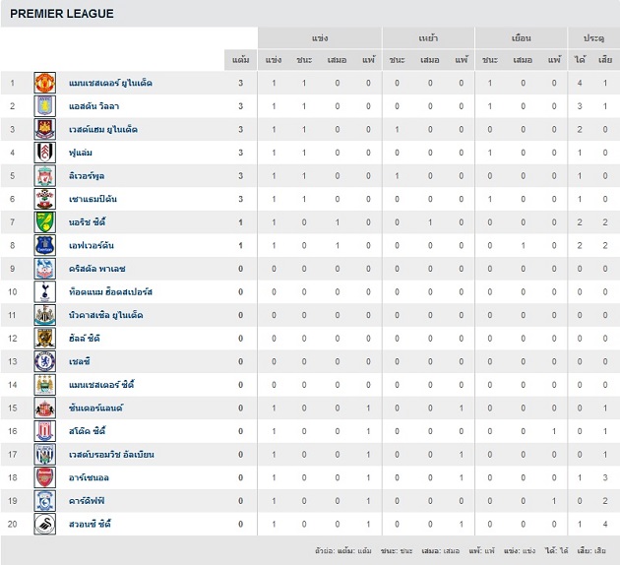Click the Swansea City swan crest

[45, 525]
